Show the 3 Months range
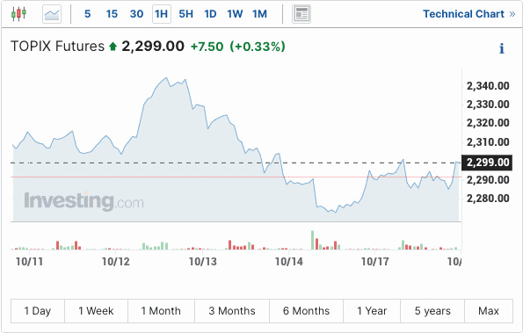Viewport: 523px width, 333px height. click(232, 311)
